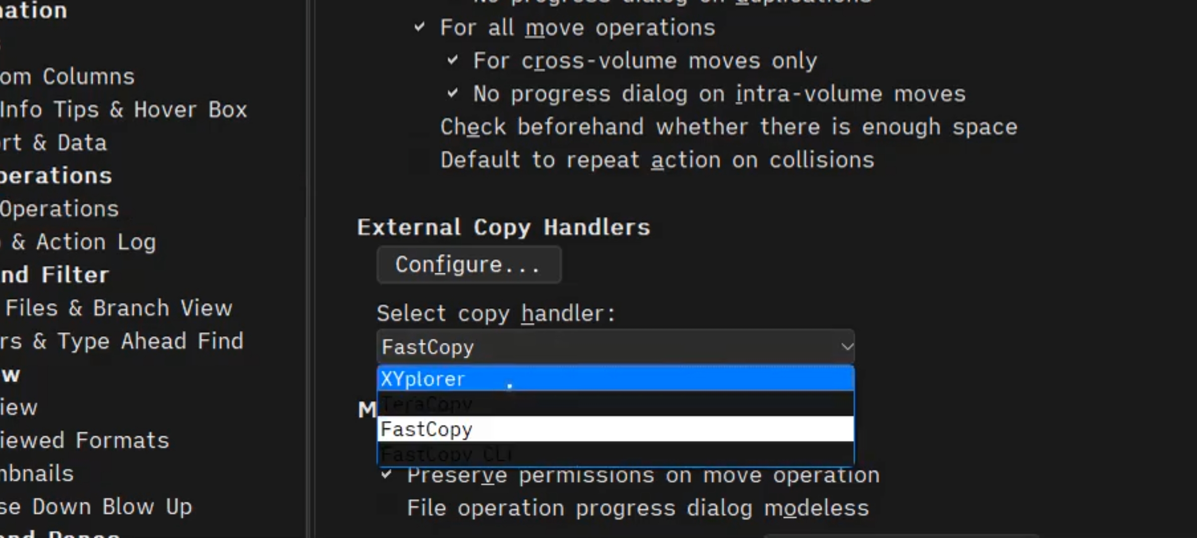The image size is (1197, 538).
Task: Pick TeraCopy in the copy handler list
Action: pos(615,403)
